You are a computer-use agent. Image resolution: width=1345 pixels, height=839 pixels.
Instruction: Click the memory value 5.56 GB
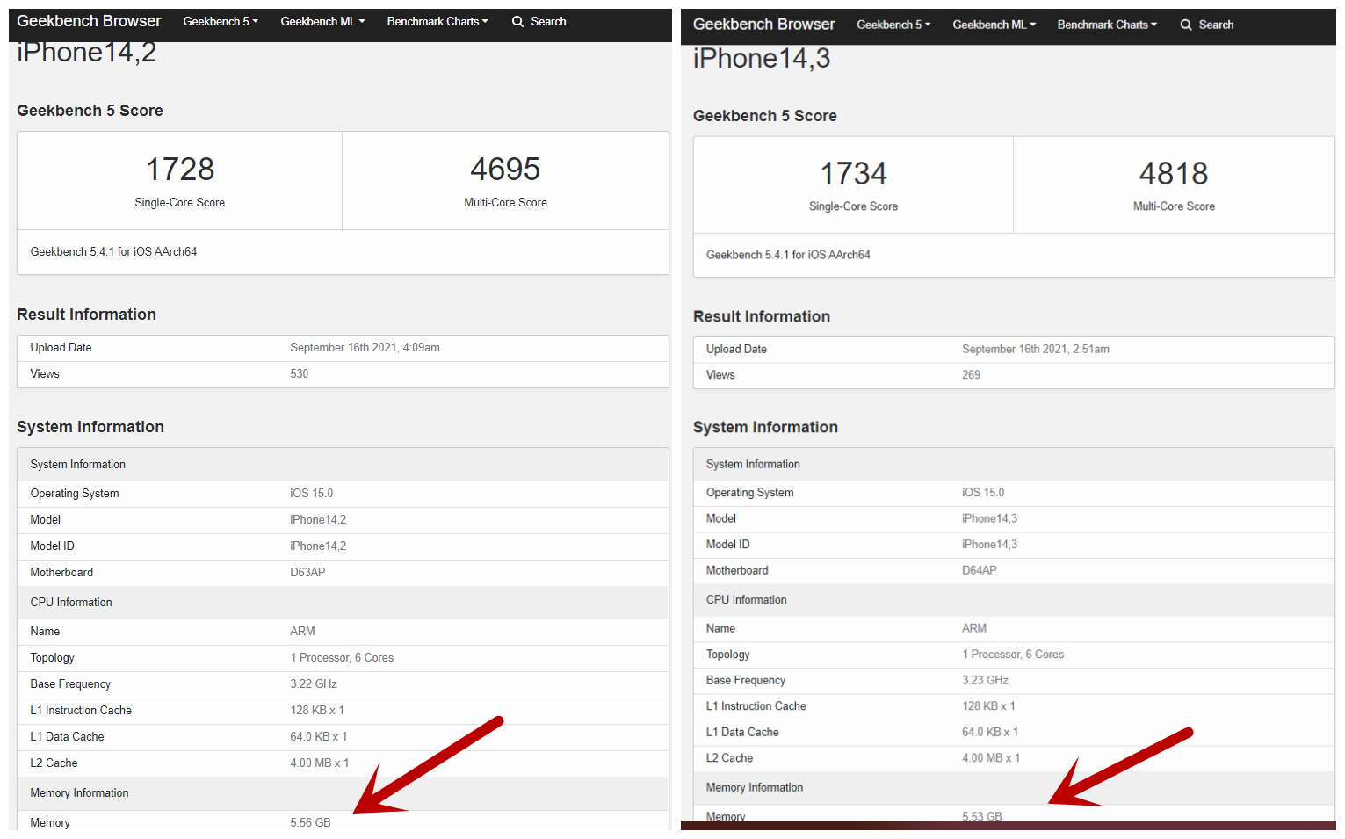point(310,823)
